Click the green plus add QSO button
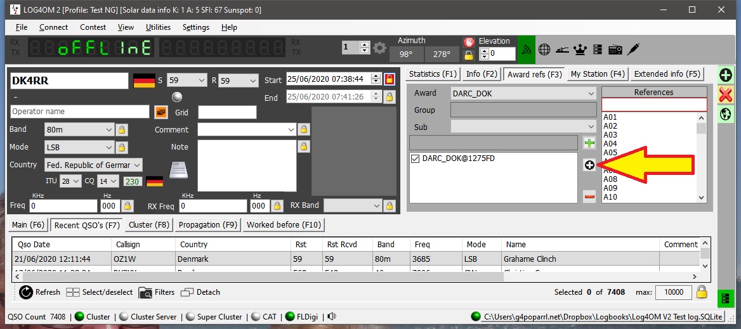This screenshot has width=741, height=329. [x=726, y=75]
